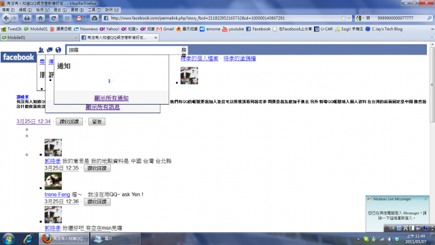Image resolution: width=435 pixels, height=245 pixels.
Task: Switch to the Mobile01 tab
Action: coord(40,37)
